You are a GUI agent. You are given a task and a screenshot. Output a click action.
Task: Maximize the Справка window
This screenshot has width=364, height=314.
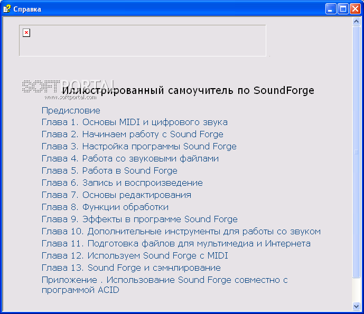click(343, 9)
